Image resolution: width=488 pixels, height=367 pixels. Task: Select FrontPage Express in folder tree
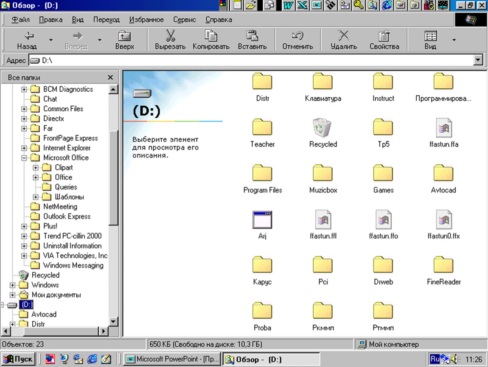click(70, 138)
